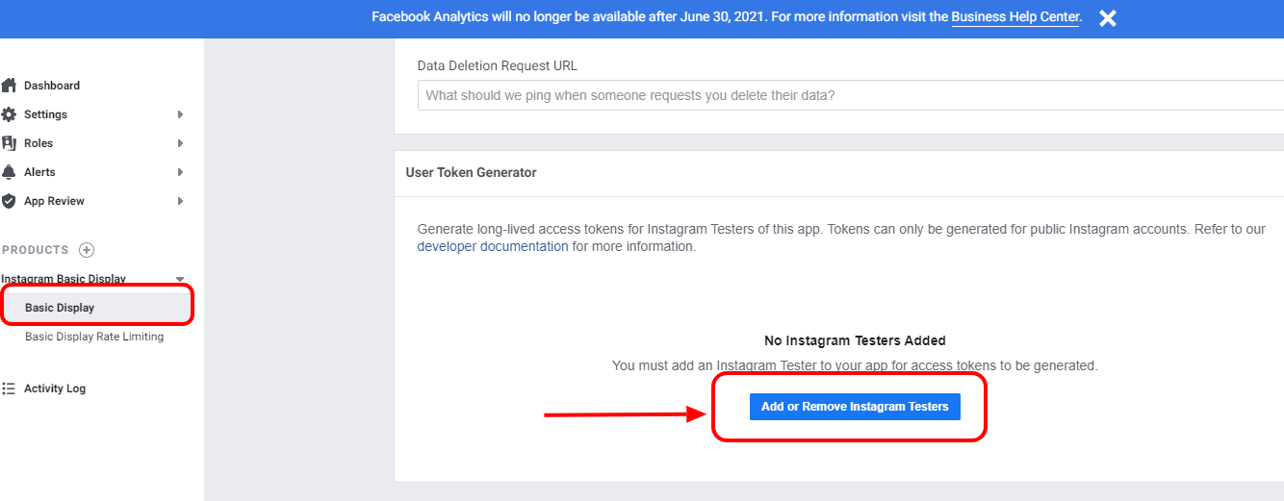This screenshot has height=501, width=1284.
Task: Dismiss the Facebook Analytics banner with X
Action: coord(1108,18)
